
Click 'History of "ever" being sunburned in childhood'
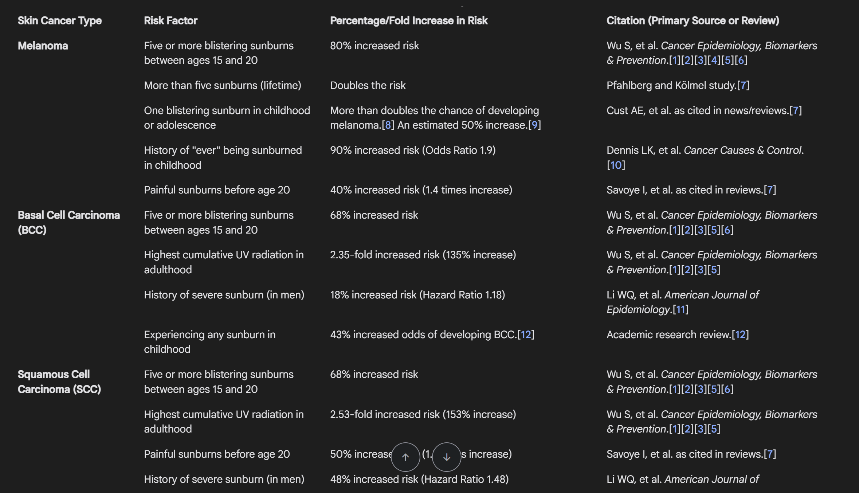pyautogui.click(x=223, y=157)
